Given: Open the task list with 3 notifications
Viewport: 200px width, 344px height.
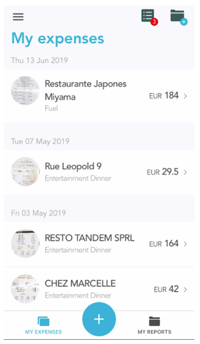Looking at the screenshot, I should (x=148, y=16).
